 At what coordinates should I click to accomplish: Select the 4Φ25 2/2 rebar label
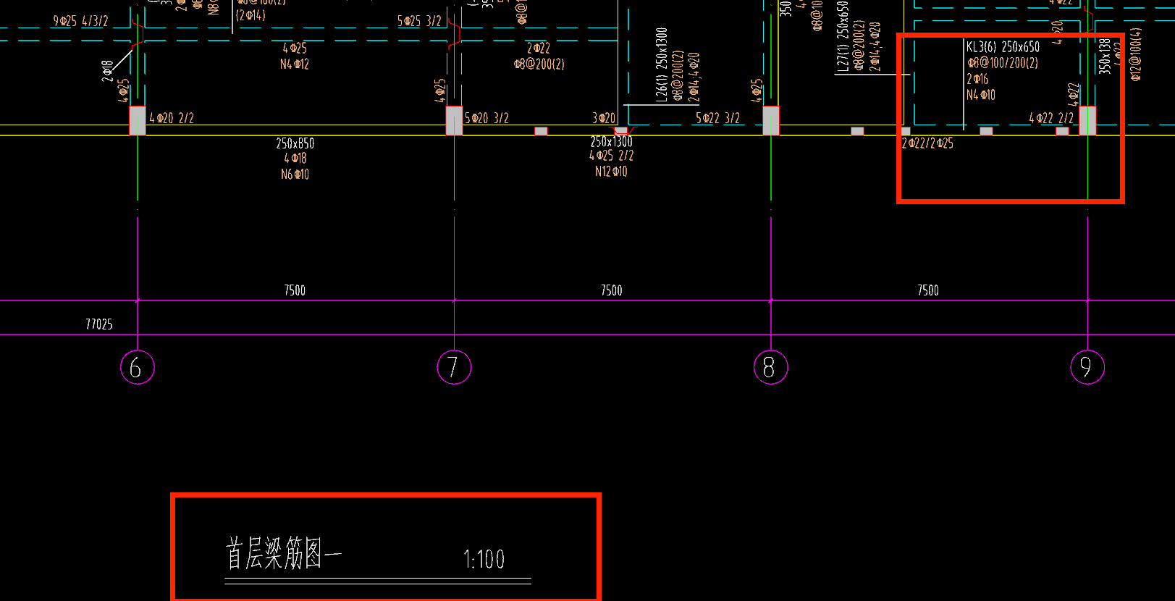click(611, 156)
